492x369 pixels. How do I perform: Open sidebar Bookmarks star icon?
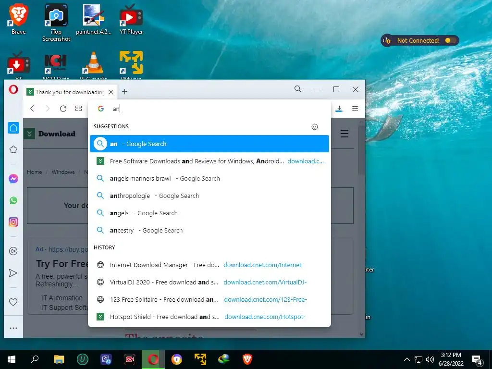[13, 149]
